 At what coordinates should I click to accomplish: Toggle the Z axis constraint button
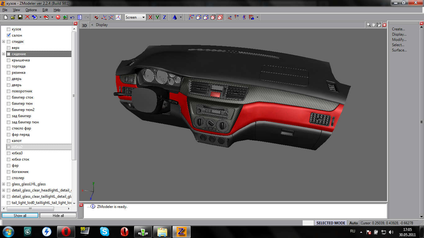tap(164, 17)
